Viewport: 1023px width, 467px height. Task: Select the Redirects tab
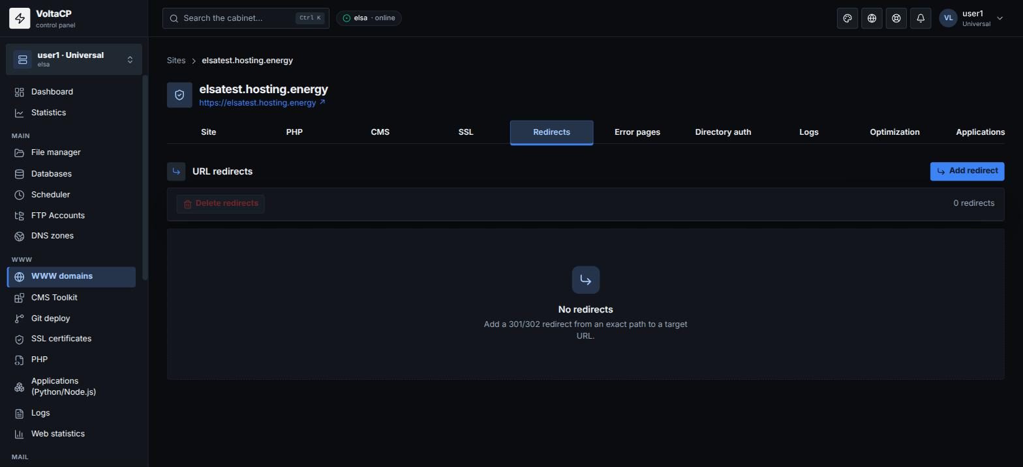click(552, 132)
